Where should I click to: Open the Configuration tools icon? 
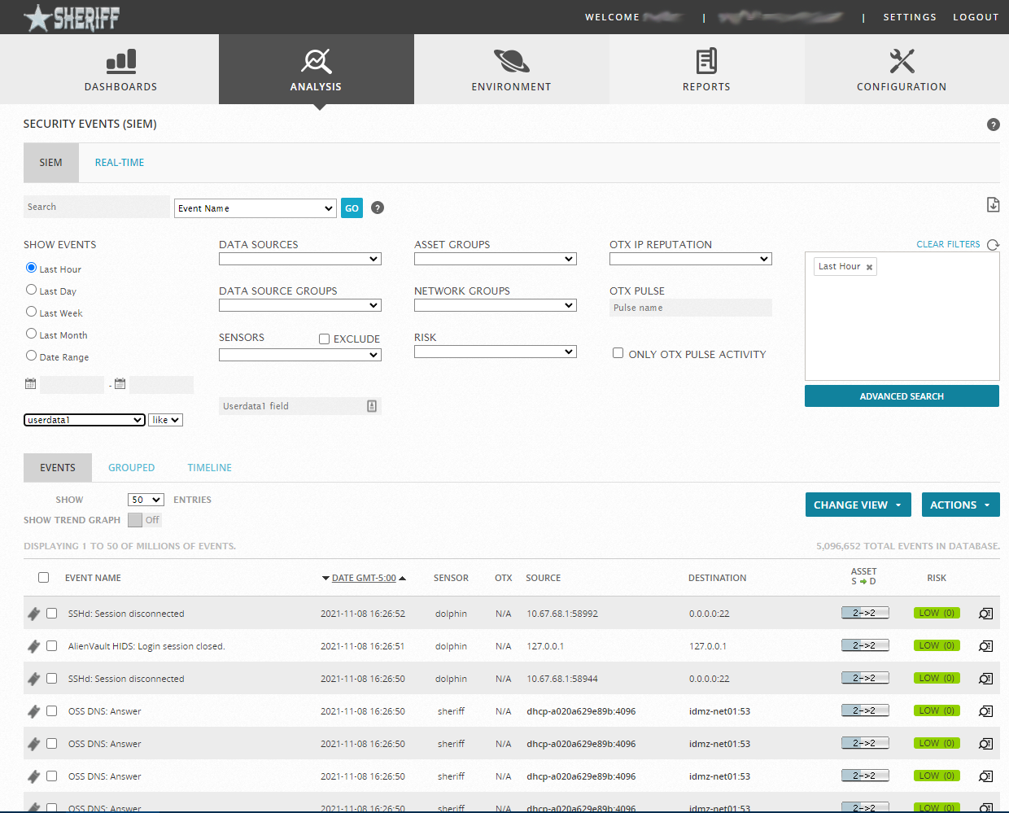point(902,61)
